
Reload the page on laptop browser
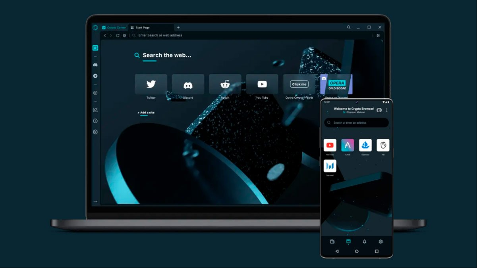coord(118,35)
